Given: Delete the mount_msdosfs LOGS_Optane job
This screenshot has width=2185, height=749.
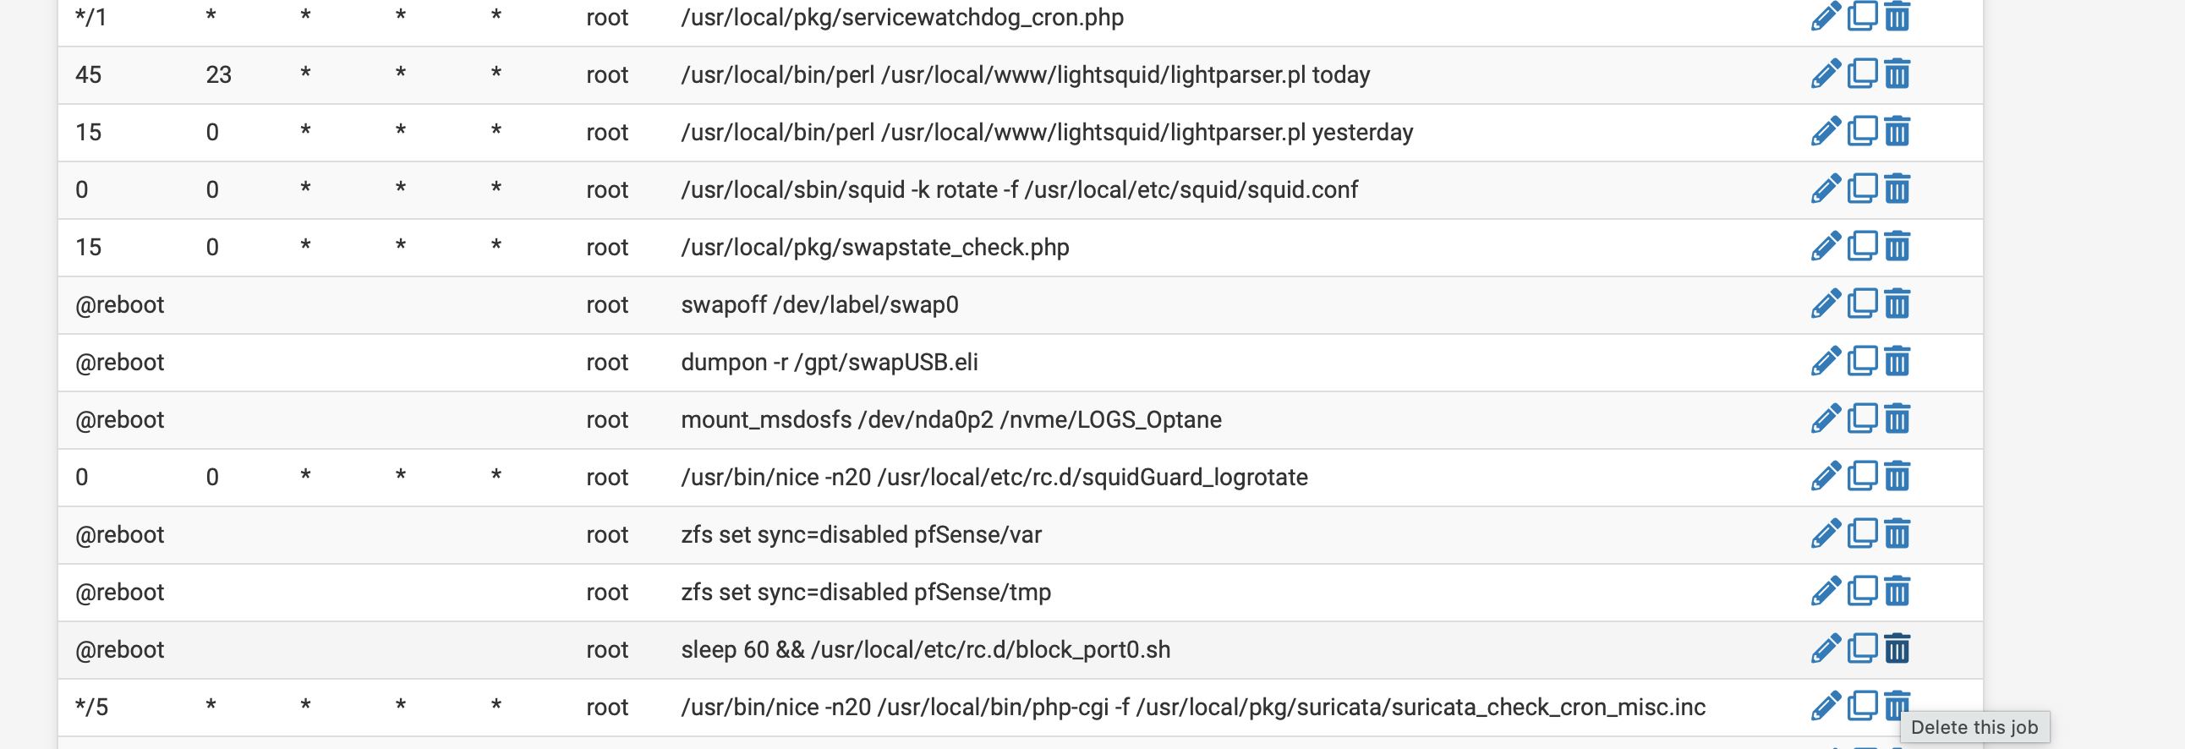Looking at the screenshot, I should [x=1897, y=418].
